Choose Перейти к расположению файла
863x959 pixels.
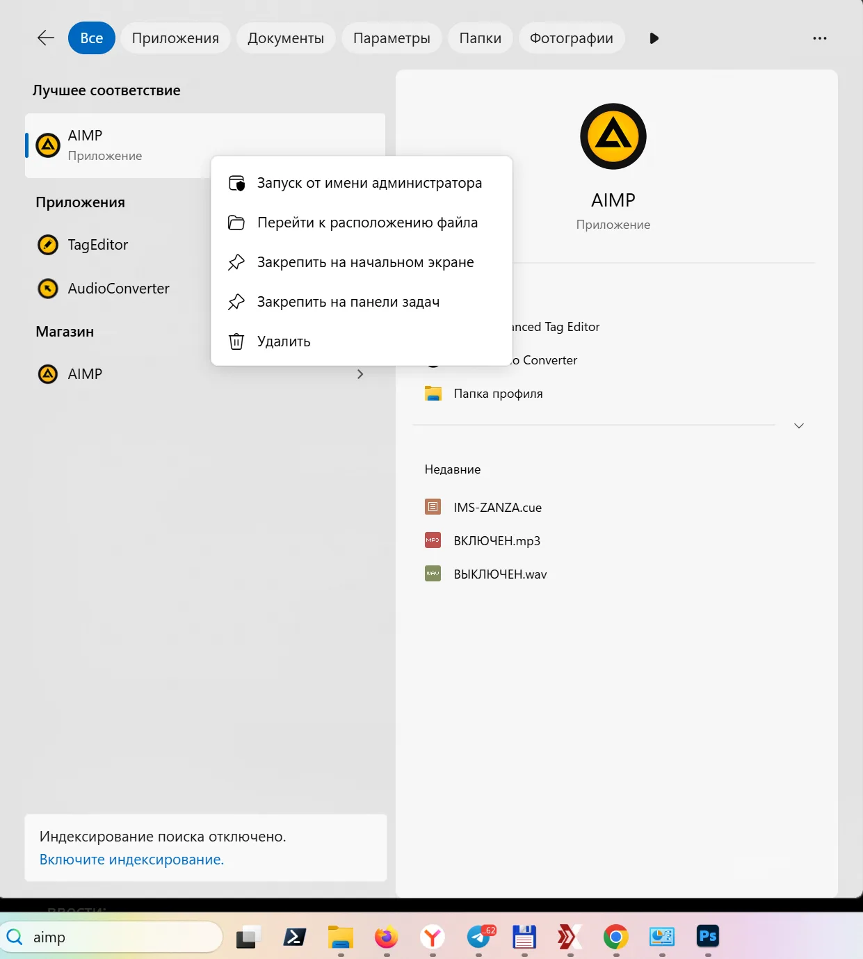click(362, 223)
